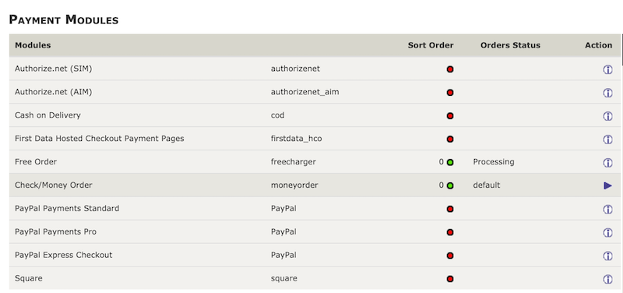
Task: Click the Sort Order column header
Action: pos(431,45)
